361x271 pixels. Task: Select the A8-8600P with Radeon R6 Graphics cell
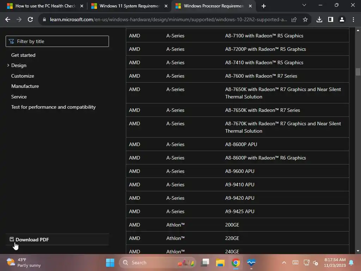coord(286,158)
